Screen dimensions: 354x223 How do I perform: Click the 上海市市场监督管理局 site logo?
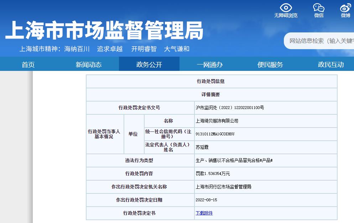pos(107,30)
